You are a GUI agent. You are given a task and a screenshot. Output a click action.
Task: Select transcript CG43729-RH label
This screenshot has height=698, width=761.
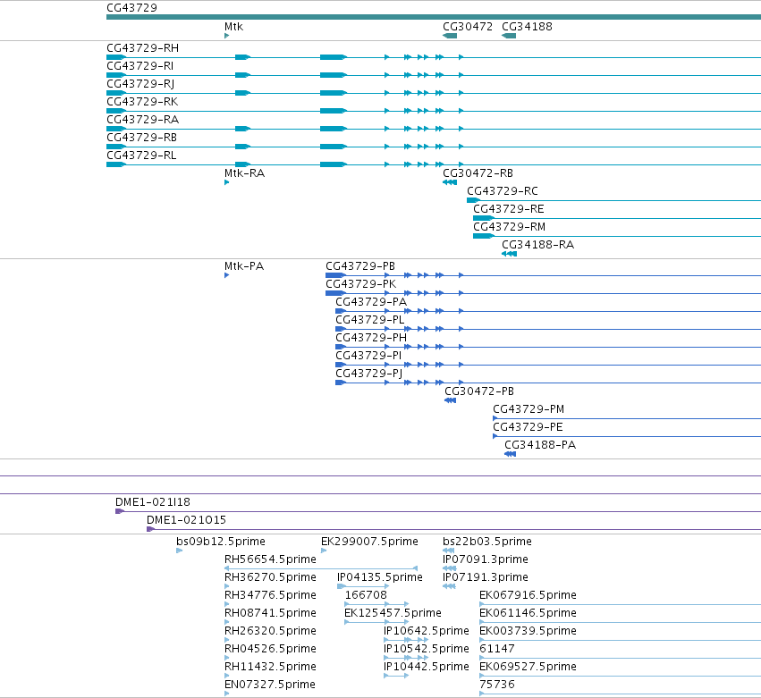[143, 48]
